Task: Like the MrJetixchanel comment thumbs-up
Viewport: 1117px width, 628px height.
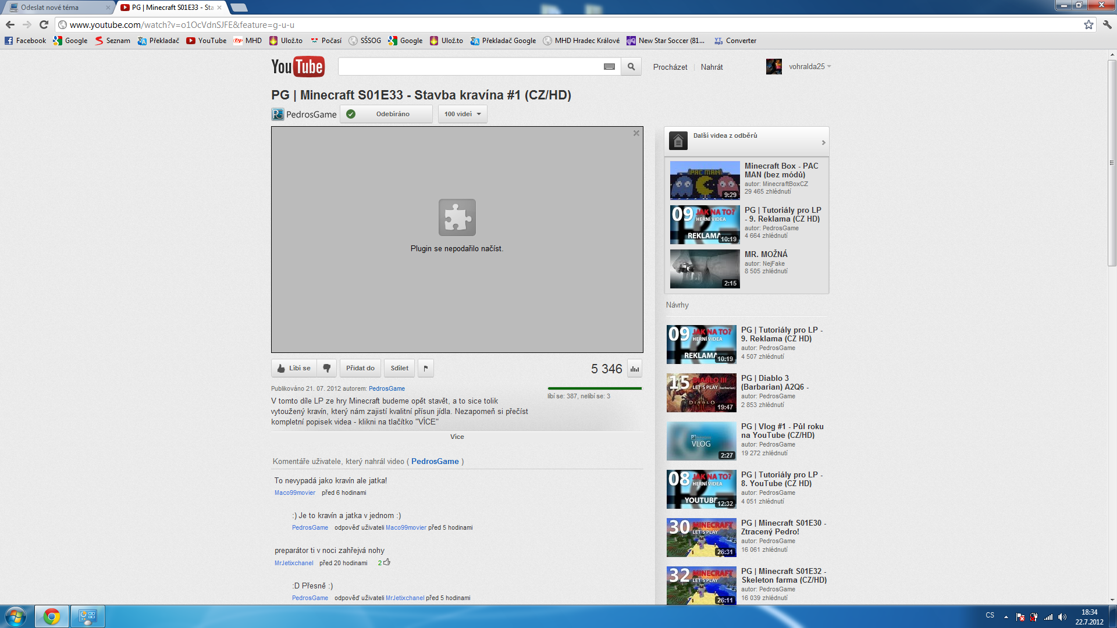Action: 387,562
